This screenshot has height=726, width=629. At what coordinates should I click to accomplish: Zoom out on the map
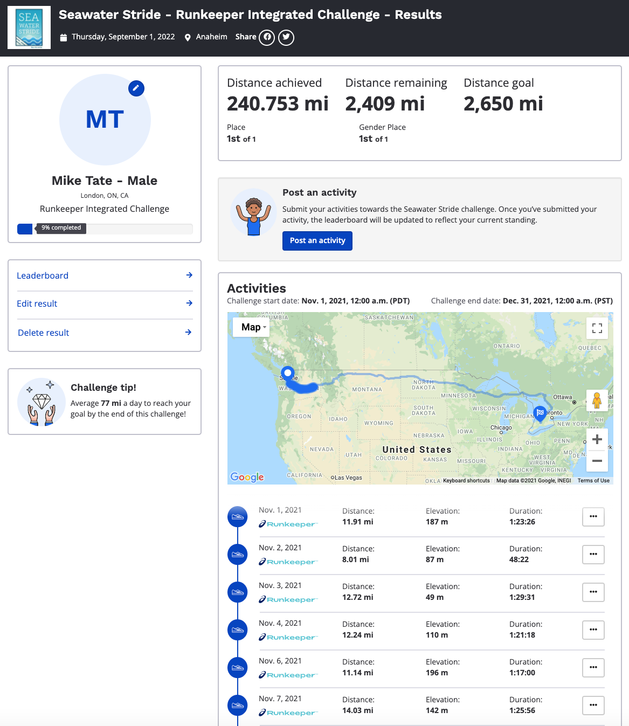coord(597,461)
